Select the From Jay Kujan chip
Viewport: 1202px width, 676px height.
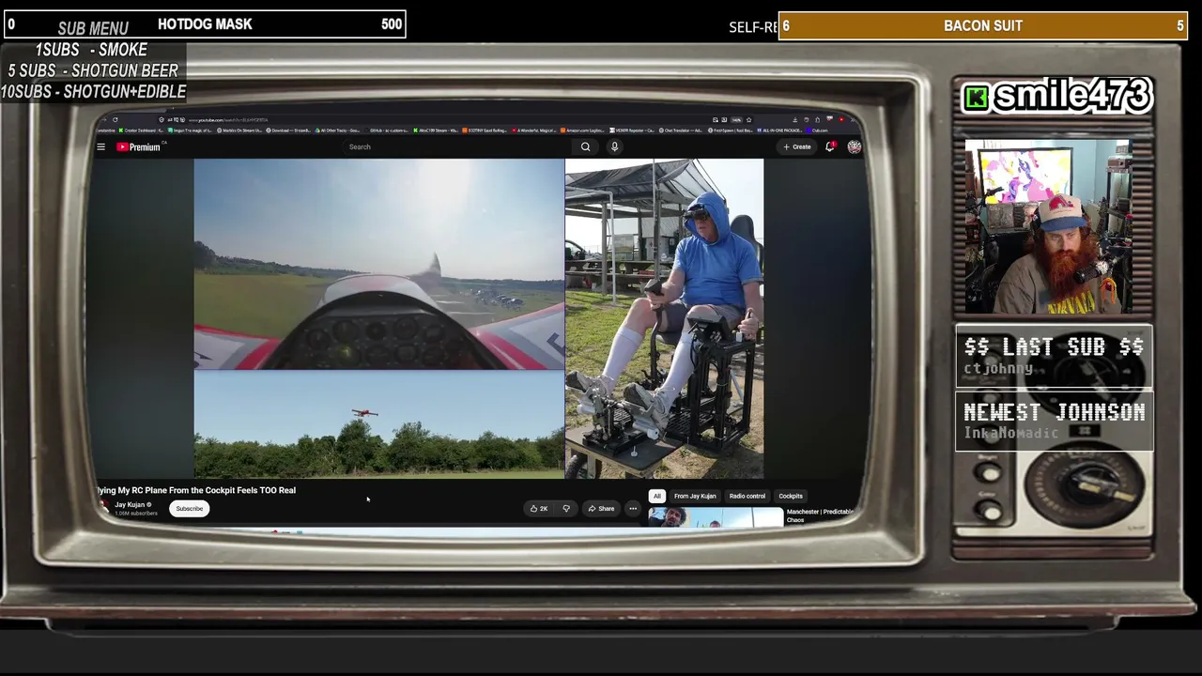(x=695, y=496)
